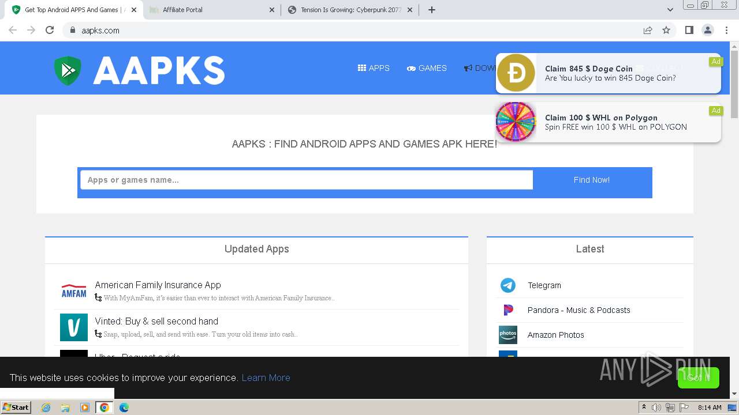Click the aapks.com address bar
739x415 pixels.
click(358, 31)
